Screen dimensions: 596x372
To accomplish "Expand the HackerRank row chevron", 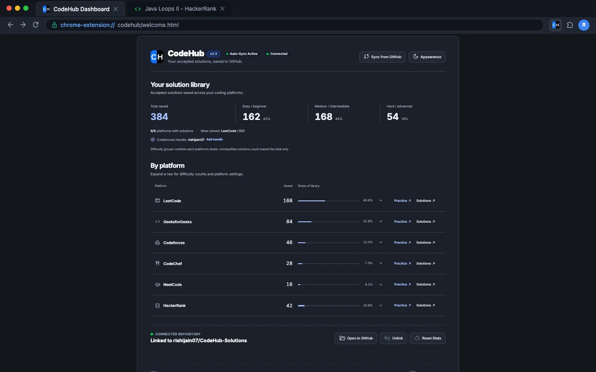I will [x=380, y=306].
